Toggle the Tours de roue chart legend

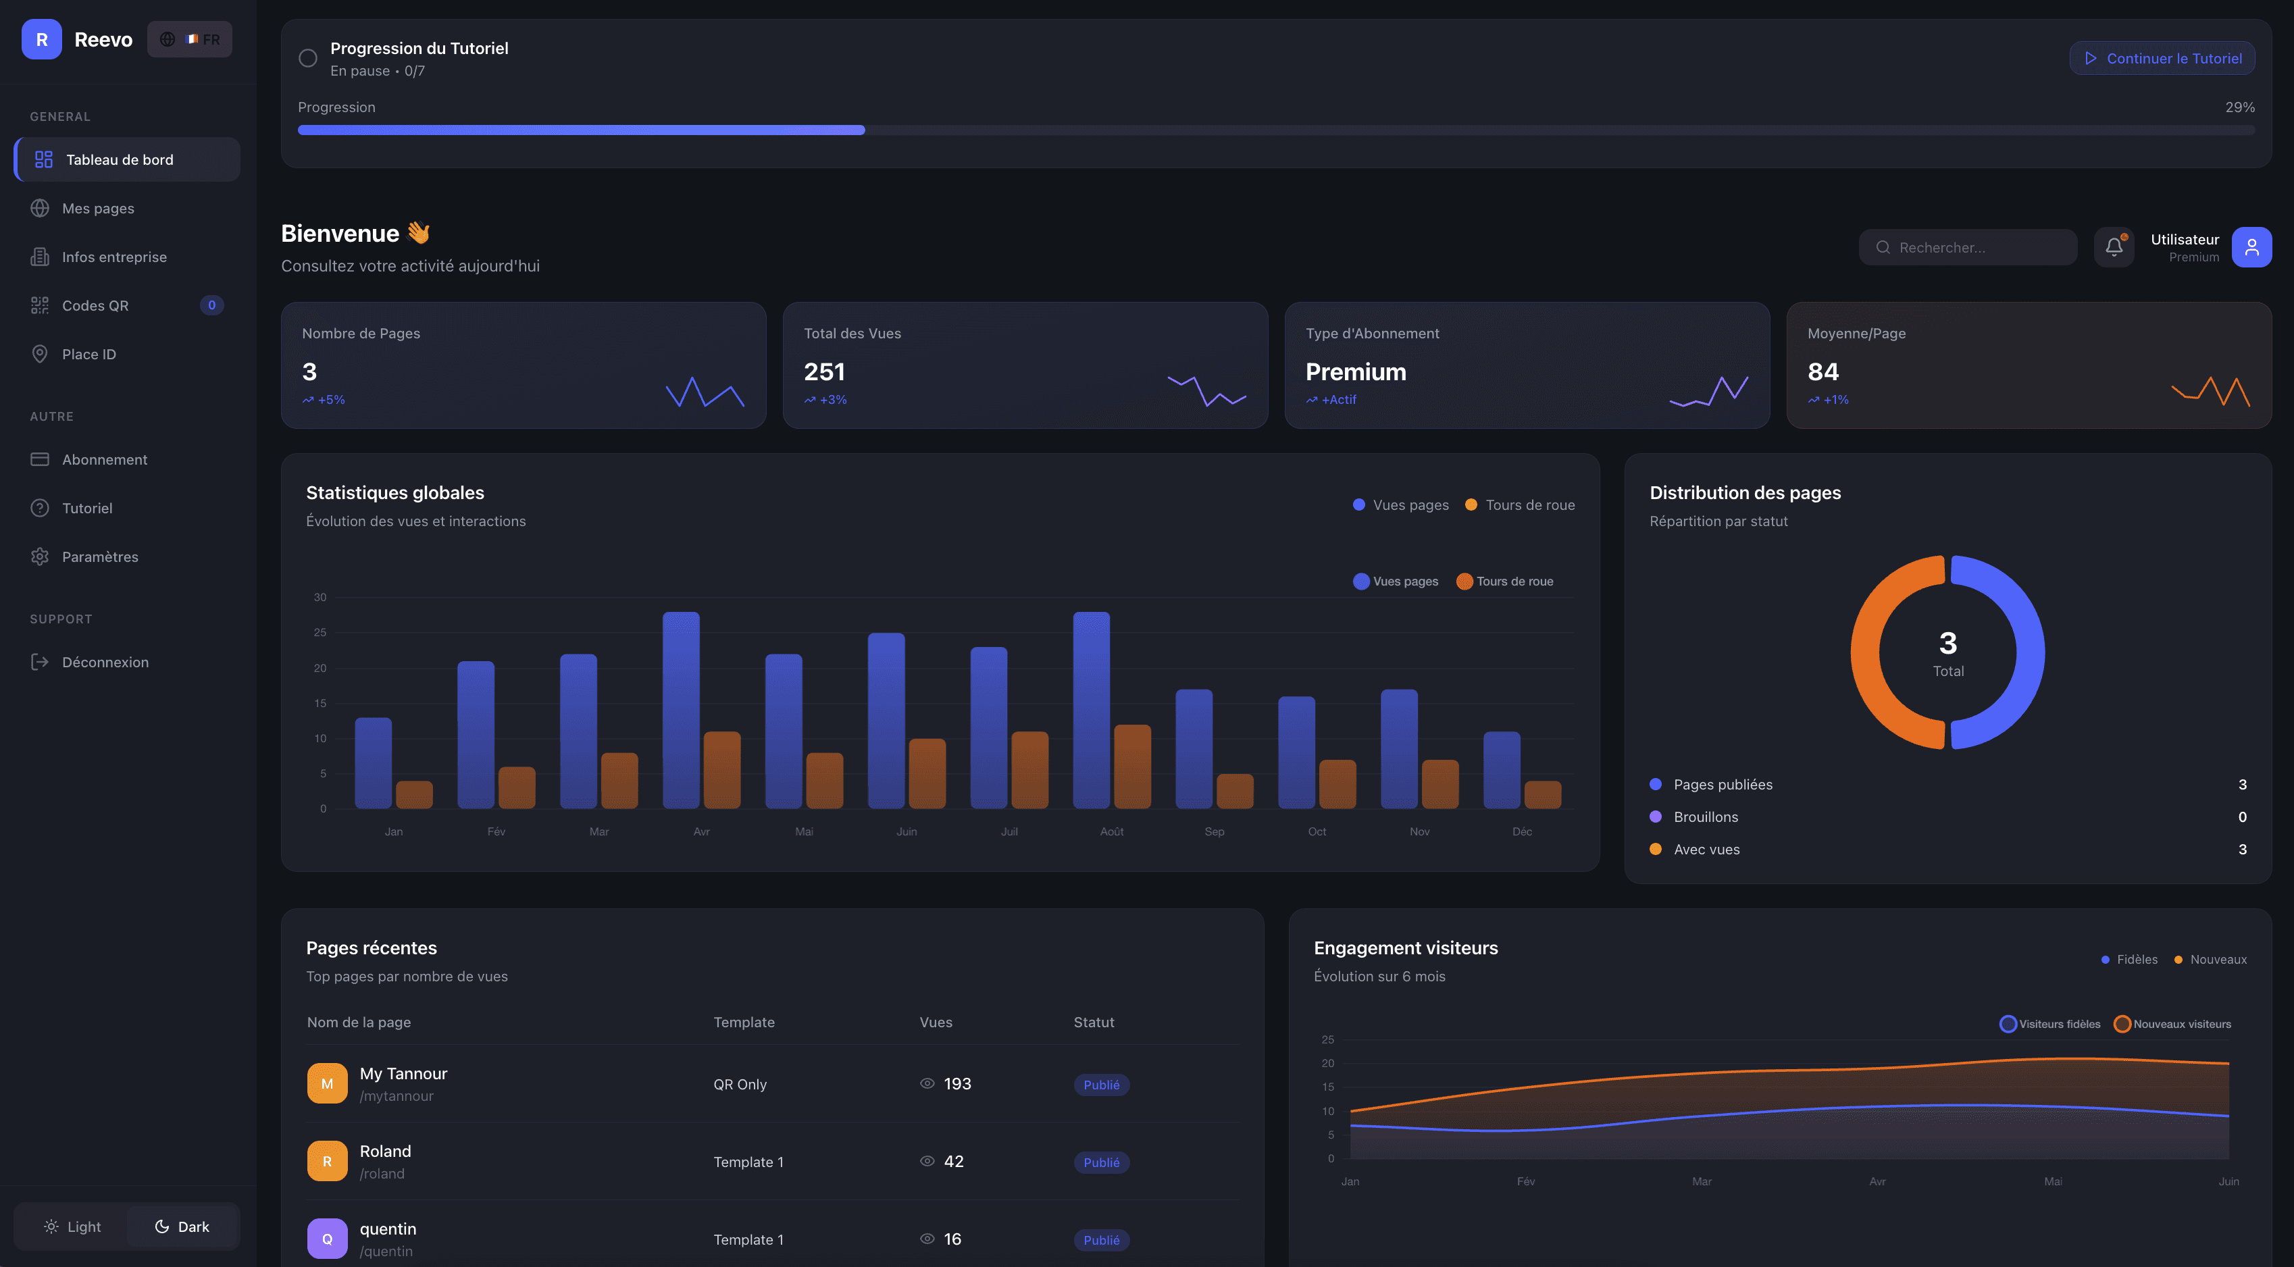[1504, 581]
